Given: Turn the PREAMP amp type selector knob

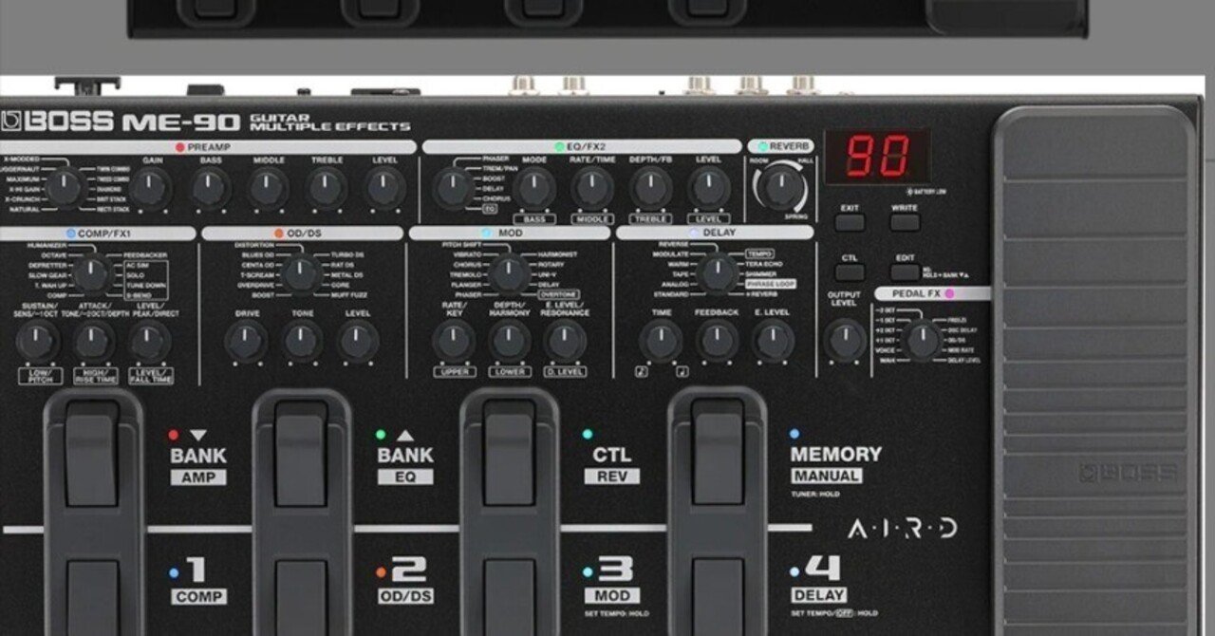Looking at the screenshot, I should pos(63,188).
